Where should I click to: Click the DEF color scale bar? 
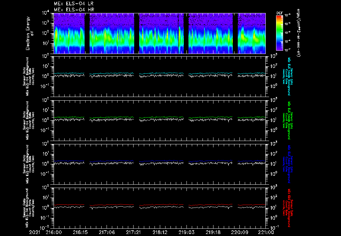pos(279,33)
